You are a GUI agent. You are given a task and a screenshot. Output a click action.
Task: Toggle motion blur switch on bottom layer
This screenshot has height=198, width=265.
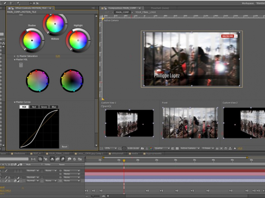(x=15, y=181)
